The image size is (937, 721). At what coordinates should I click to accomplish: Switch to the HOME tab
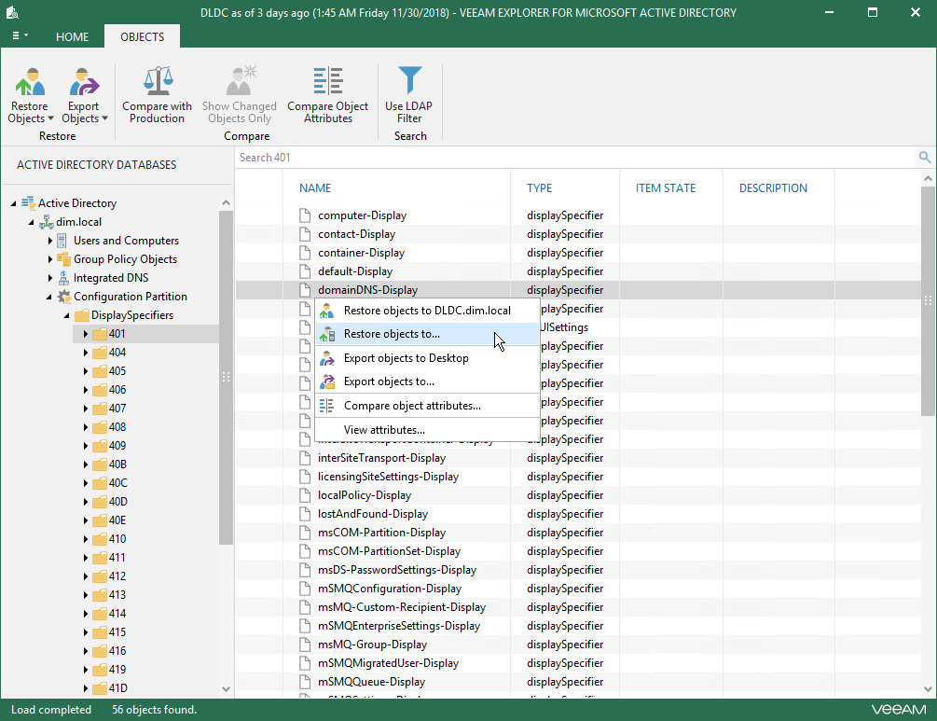click(72, 37)
